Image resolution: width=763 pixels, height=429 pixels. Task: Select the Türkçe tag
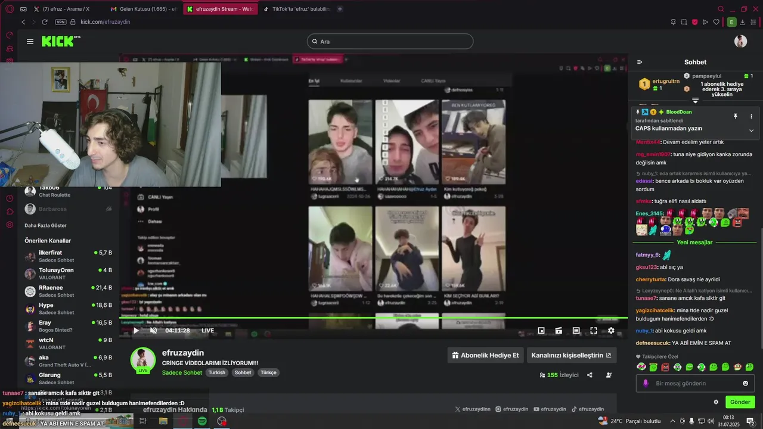click(268, 372)
